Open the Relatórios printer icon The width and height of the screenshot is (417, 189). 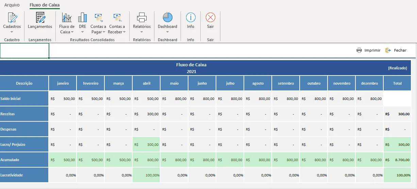[x=142, y=18]
